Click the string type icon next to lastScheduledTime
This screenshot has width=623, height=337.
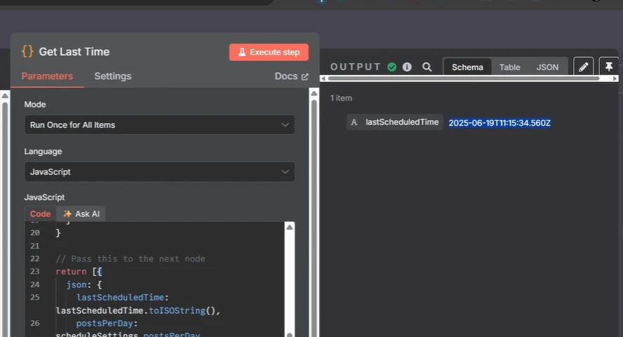coord(354,122)
